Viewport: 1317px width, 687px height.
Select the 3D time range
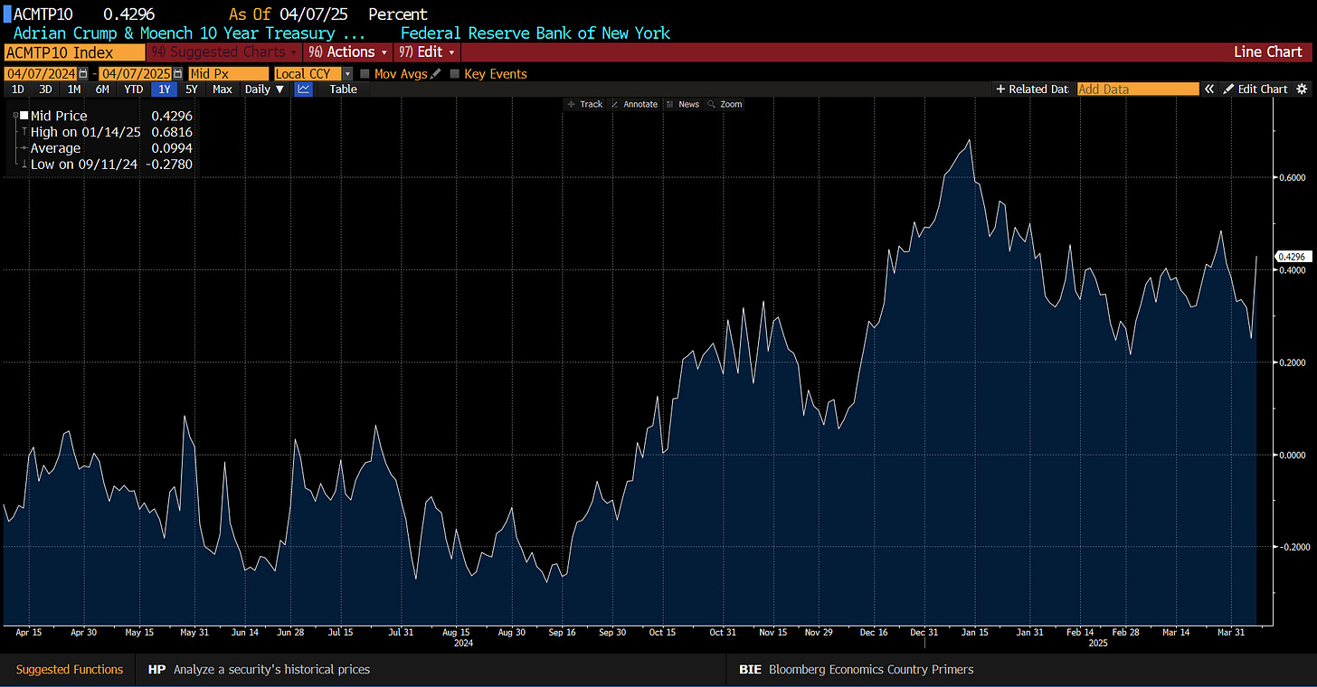click(45, 89)
